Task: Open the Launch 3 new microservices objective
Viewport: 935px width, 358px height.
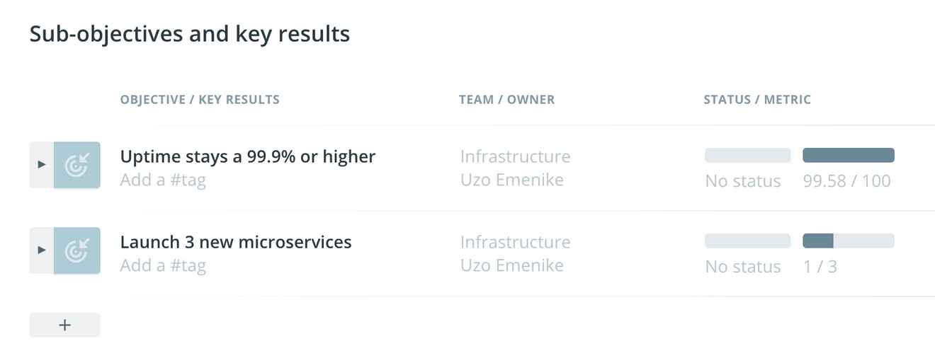Action: click(x=236, y=242)
